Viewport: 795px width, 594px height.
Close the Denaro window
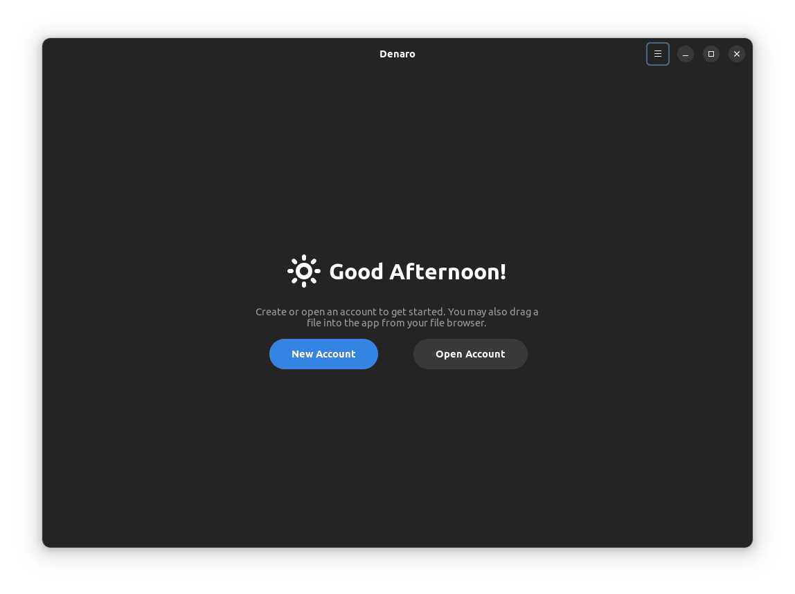736,54
